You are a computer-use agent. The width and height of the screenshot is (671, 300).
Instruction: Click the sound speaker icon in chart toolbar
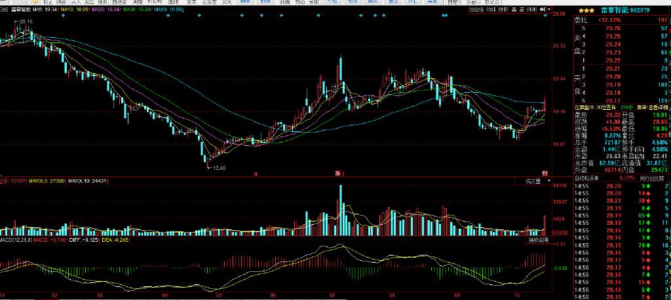541,10
